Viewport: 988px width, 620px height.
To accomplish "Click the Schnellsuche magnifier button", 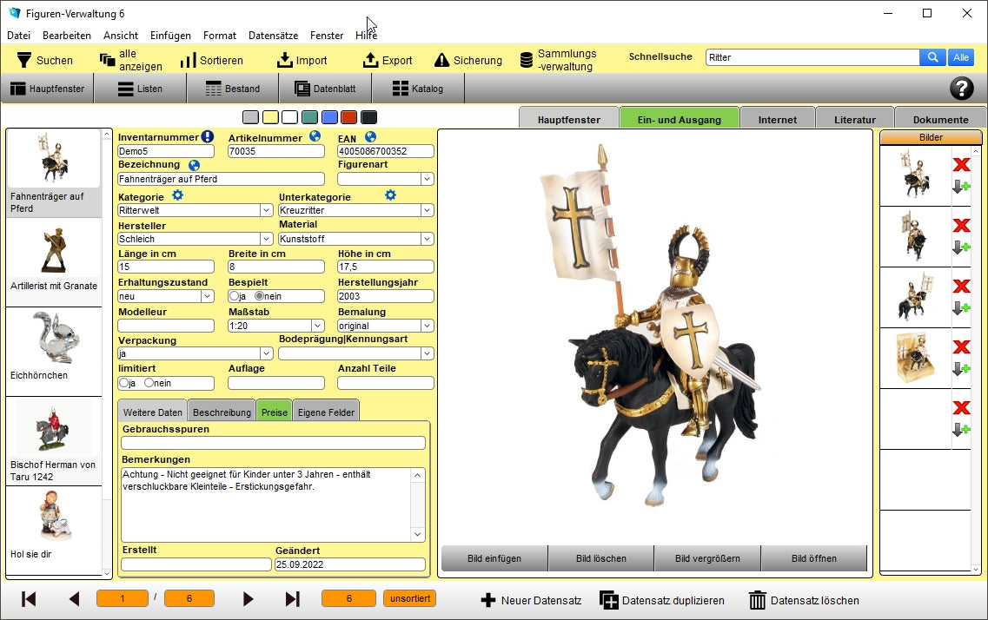I will pos(932,57).
